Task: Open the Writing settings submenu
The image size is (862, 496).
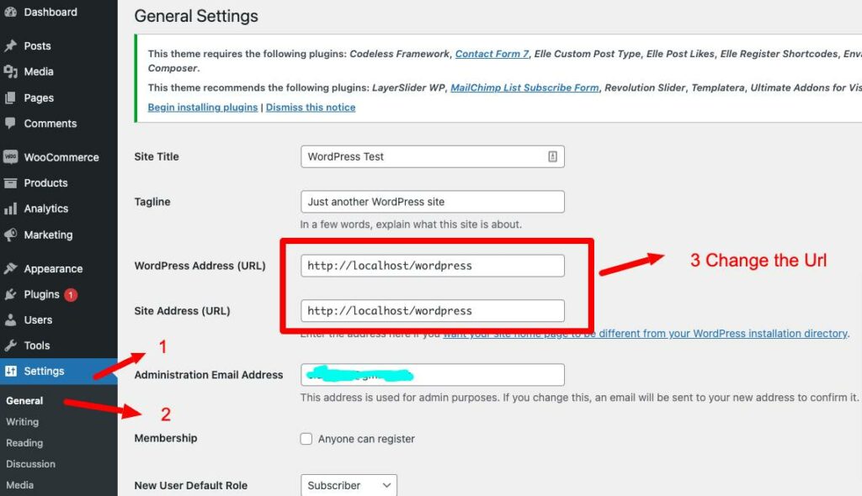Action: 23,422
